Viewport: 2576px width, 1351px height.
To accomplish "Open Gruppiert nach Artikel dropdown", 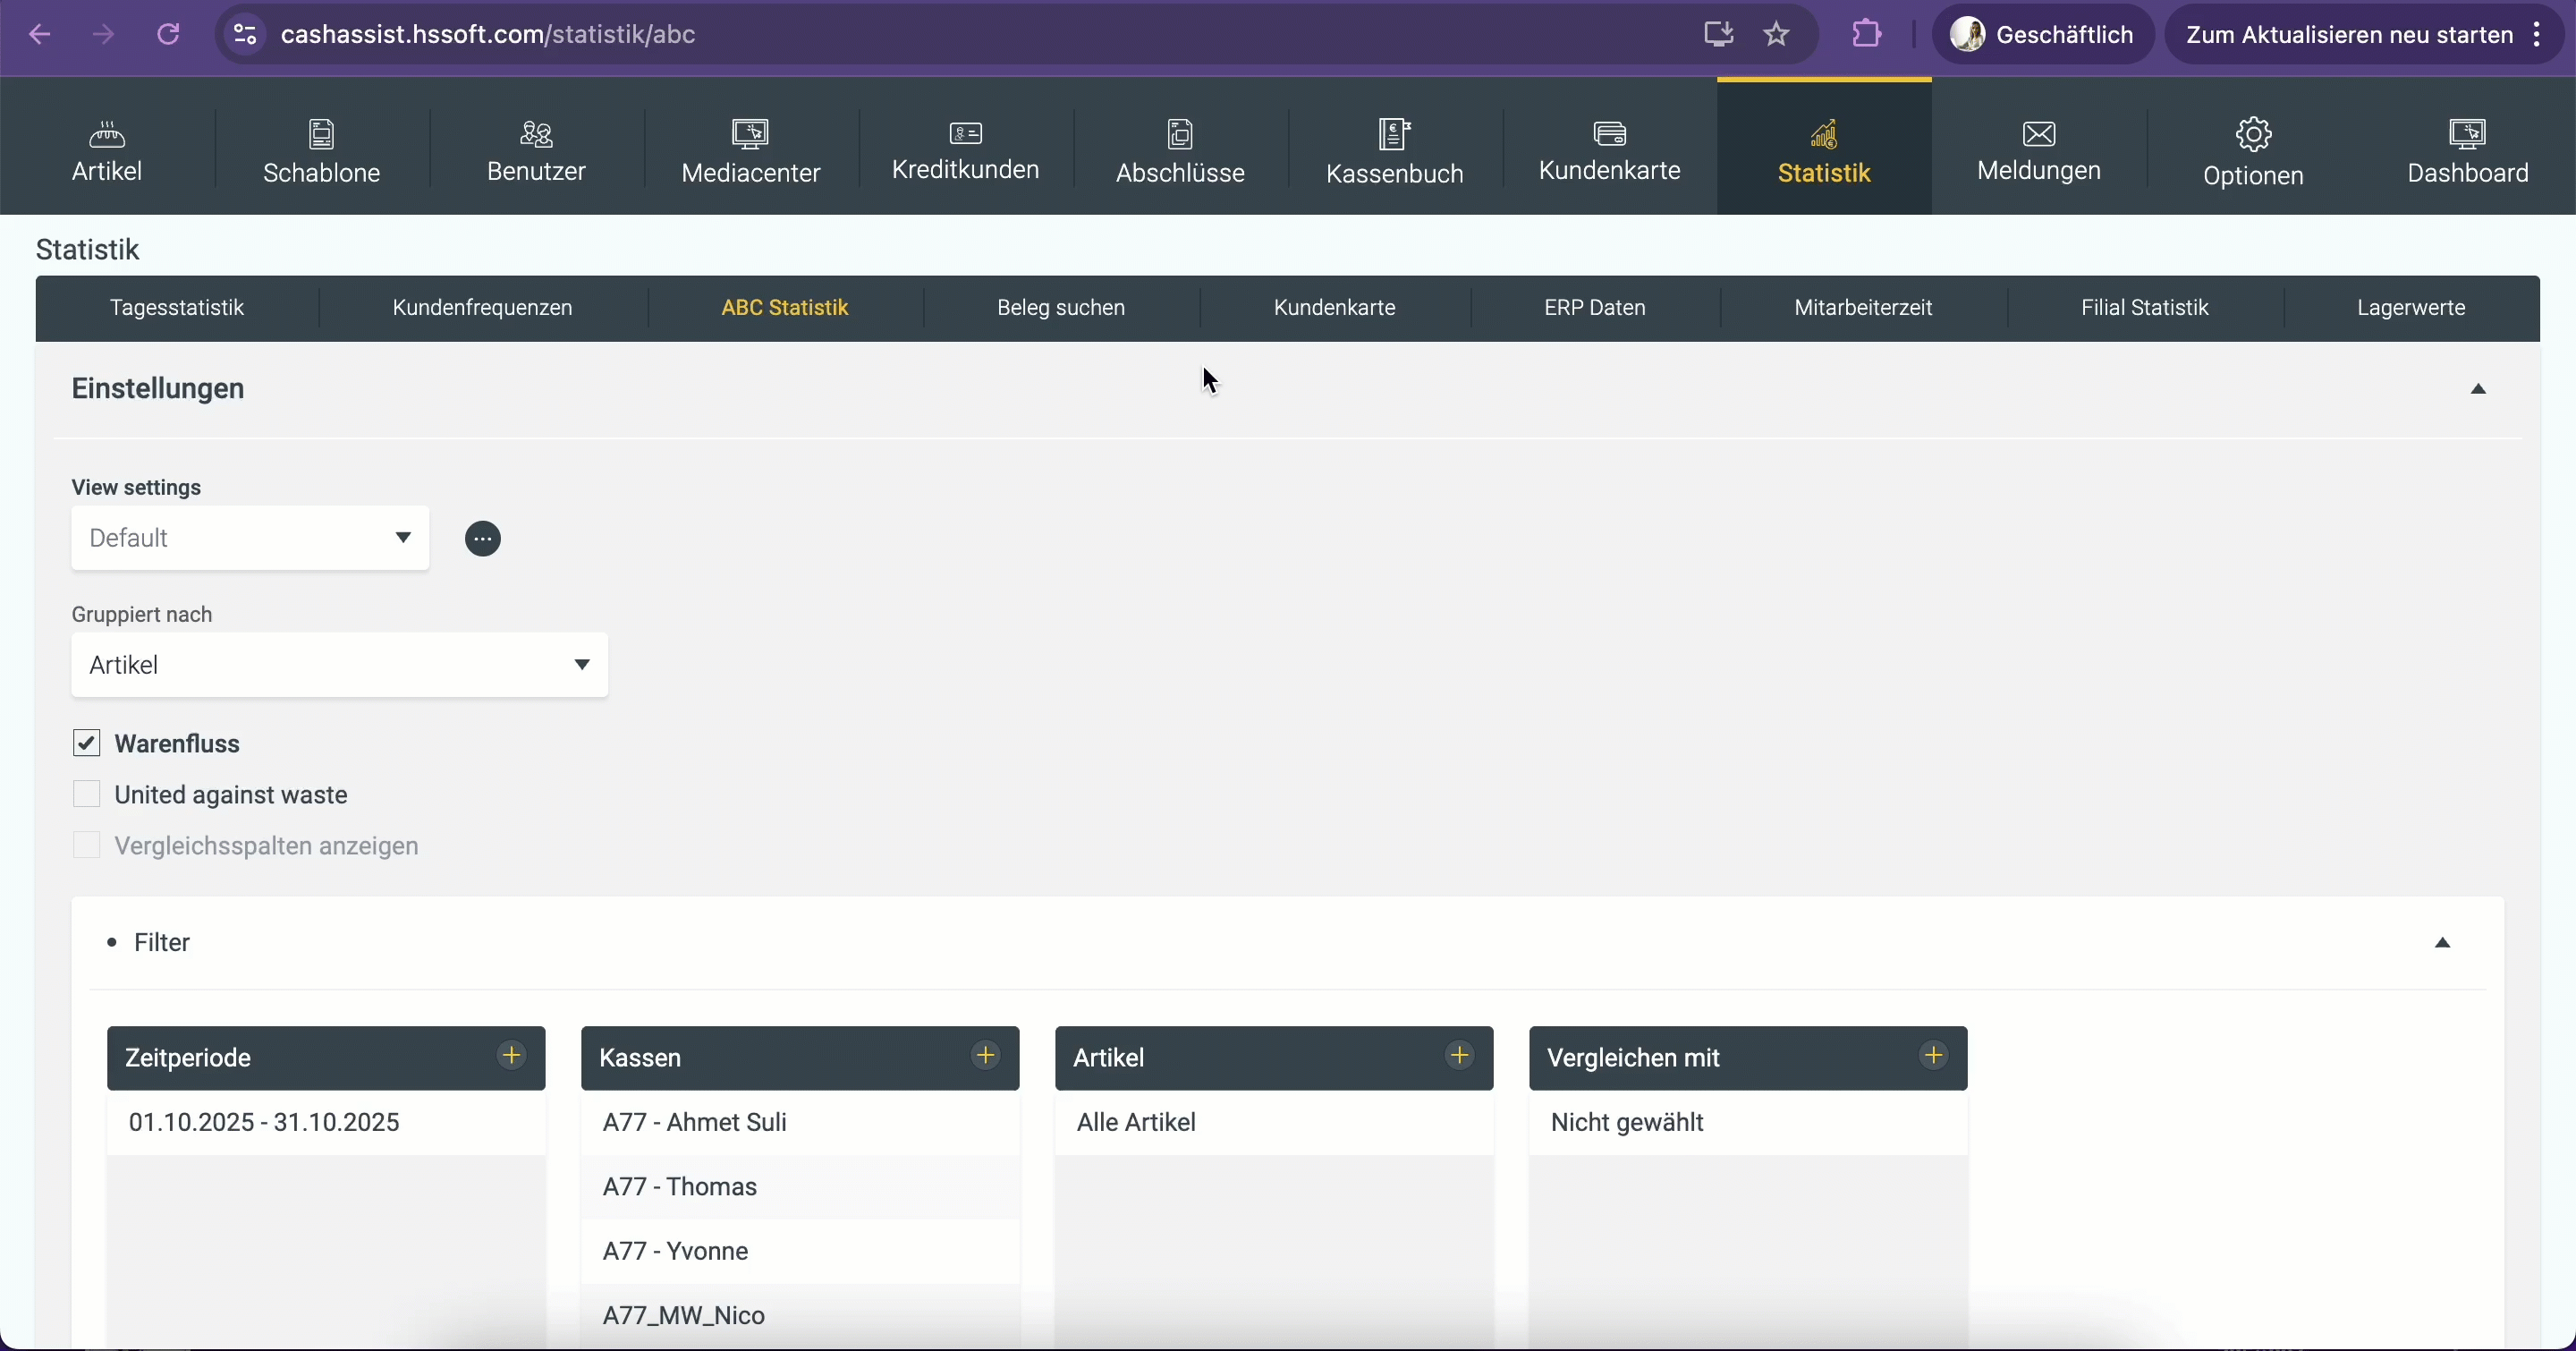I will [339, 665].
